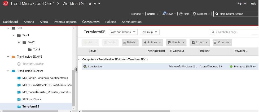Click the Test2 folder icon
Screen dimensions: 259x112
(x=24, y=42)
